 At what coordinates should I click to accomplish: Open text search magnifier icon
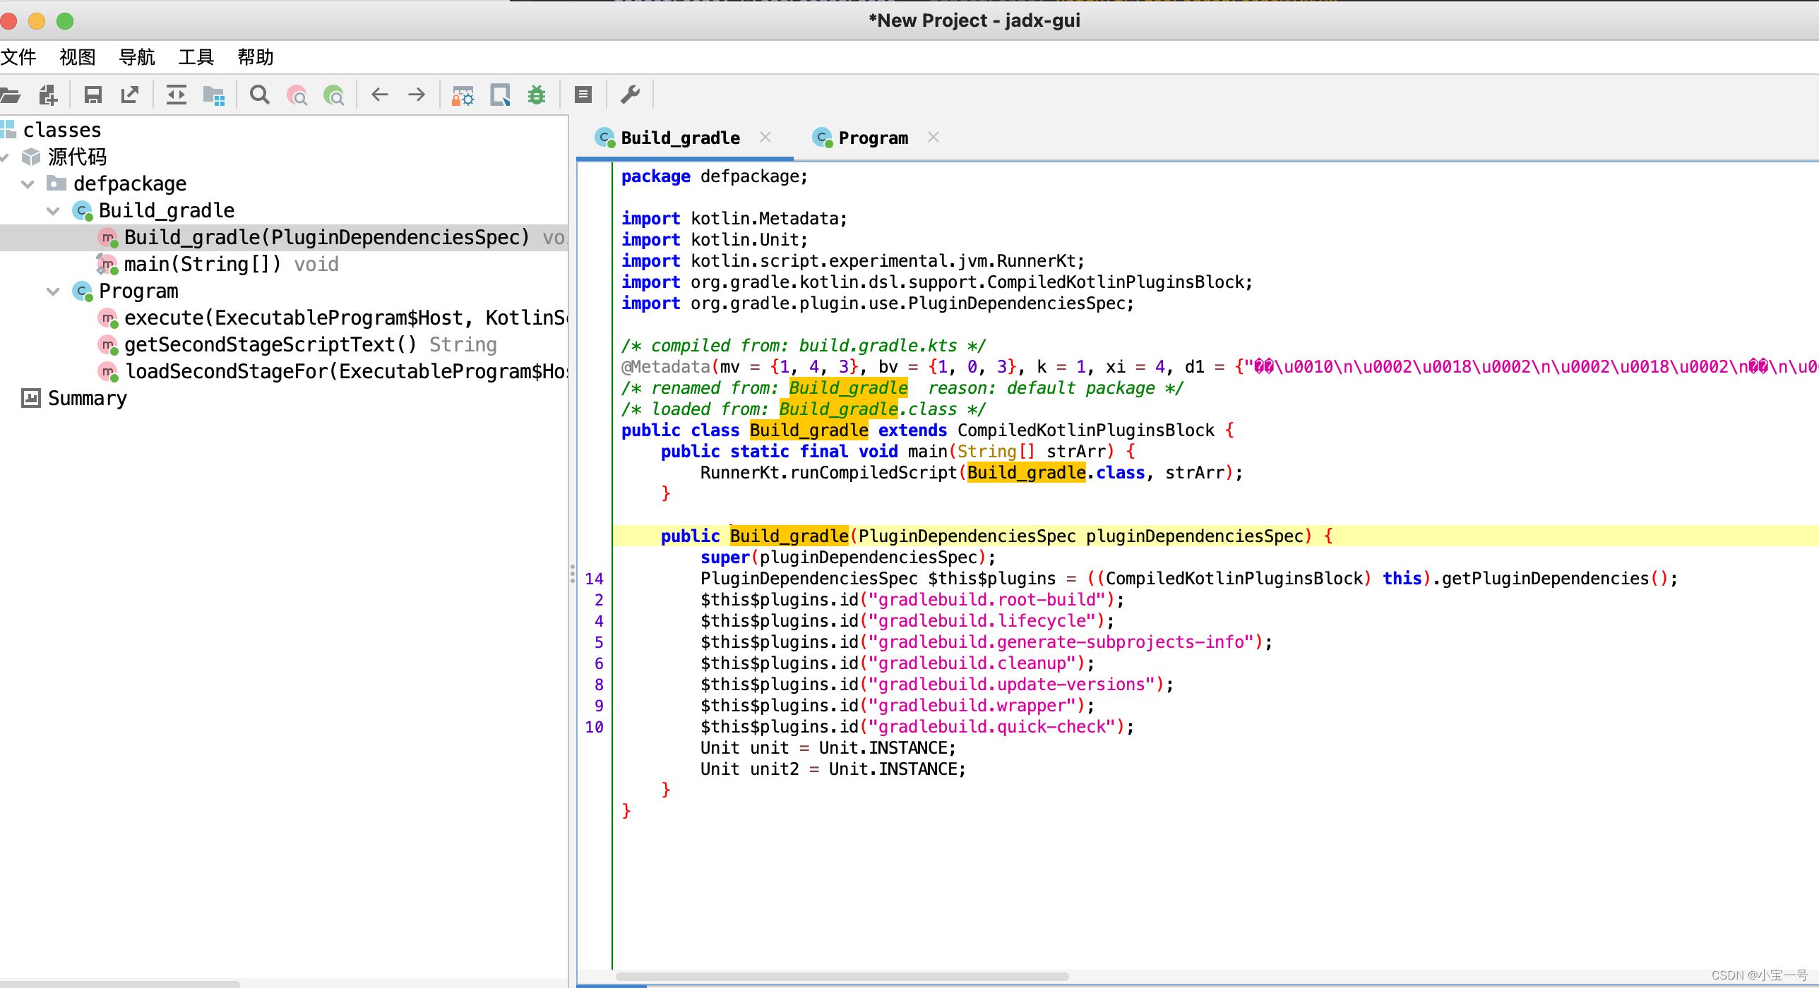point(259,95)
